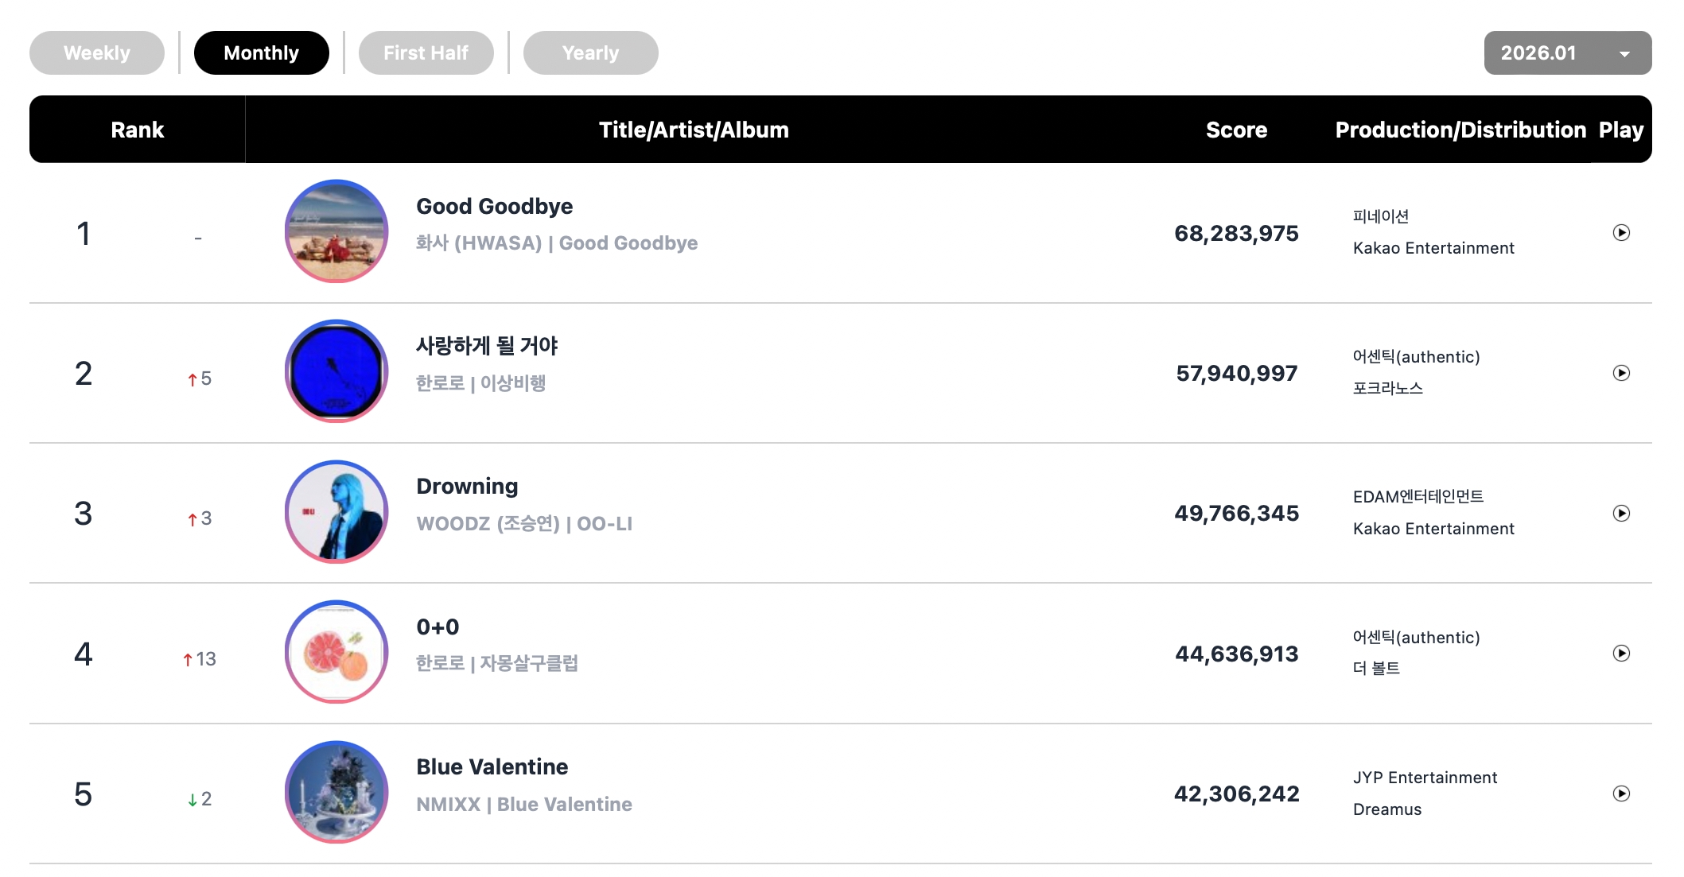The height and width of the screenshot is (877, 1684).
Task: Play Blue Valentine by NMIXX
Action: click(1621, 794)
